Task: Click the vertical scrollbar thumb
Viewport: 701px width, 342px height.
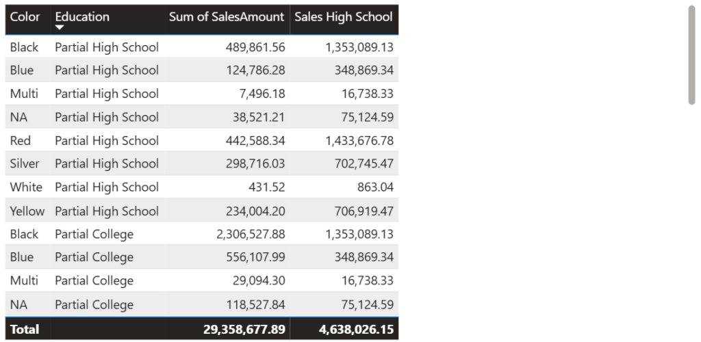Action: point(691,56)
